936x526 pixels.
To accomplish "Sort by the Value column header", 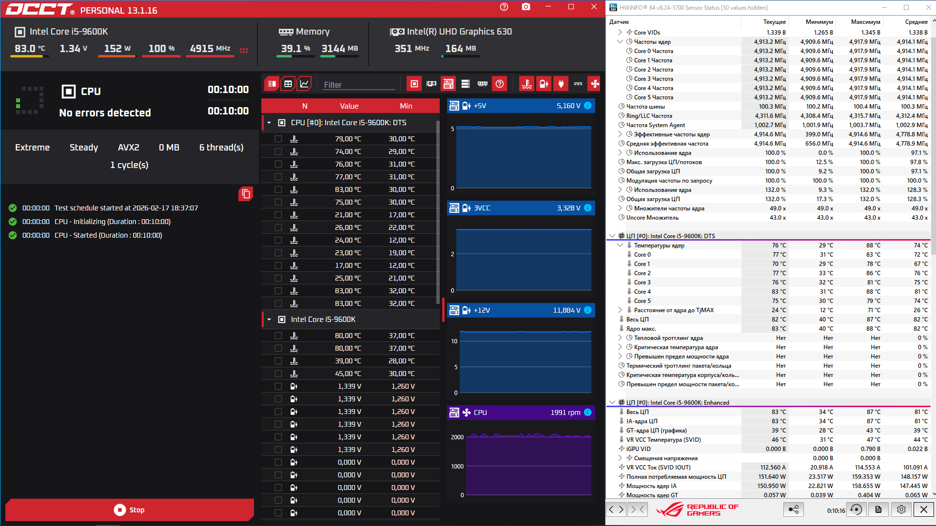I will (349, 106).
